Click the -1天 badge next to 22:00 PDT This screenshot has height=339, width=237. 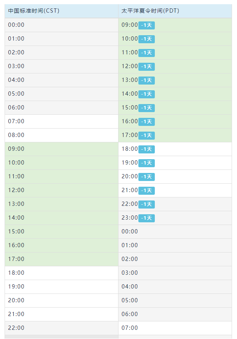[x=146, y=204]
